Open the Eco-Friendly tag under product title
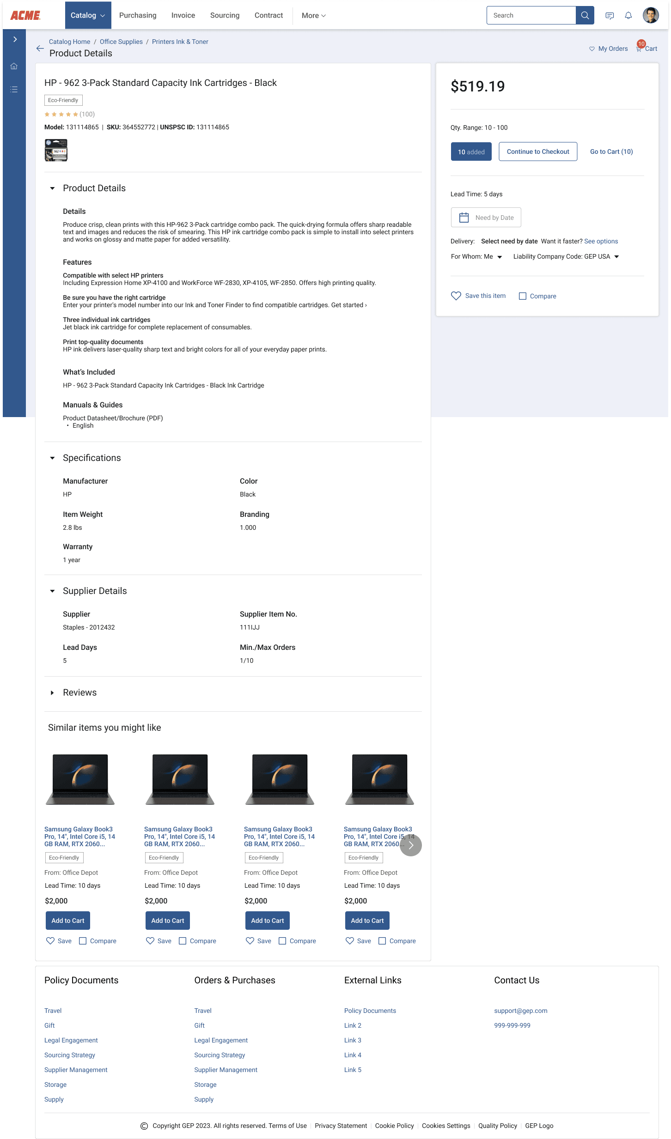The width and height of the screenshot is (671, 1139). 63,100
